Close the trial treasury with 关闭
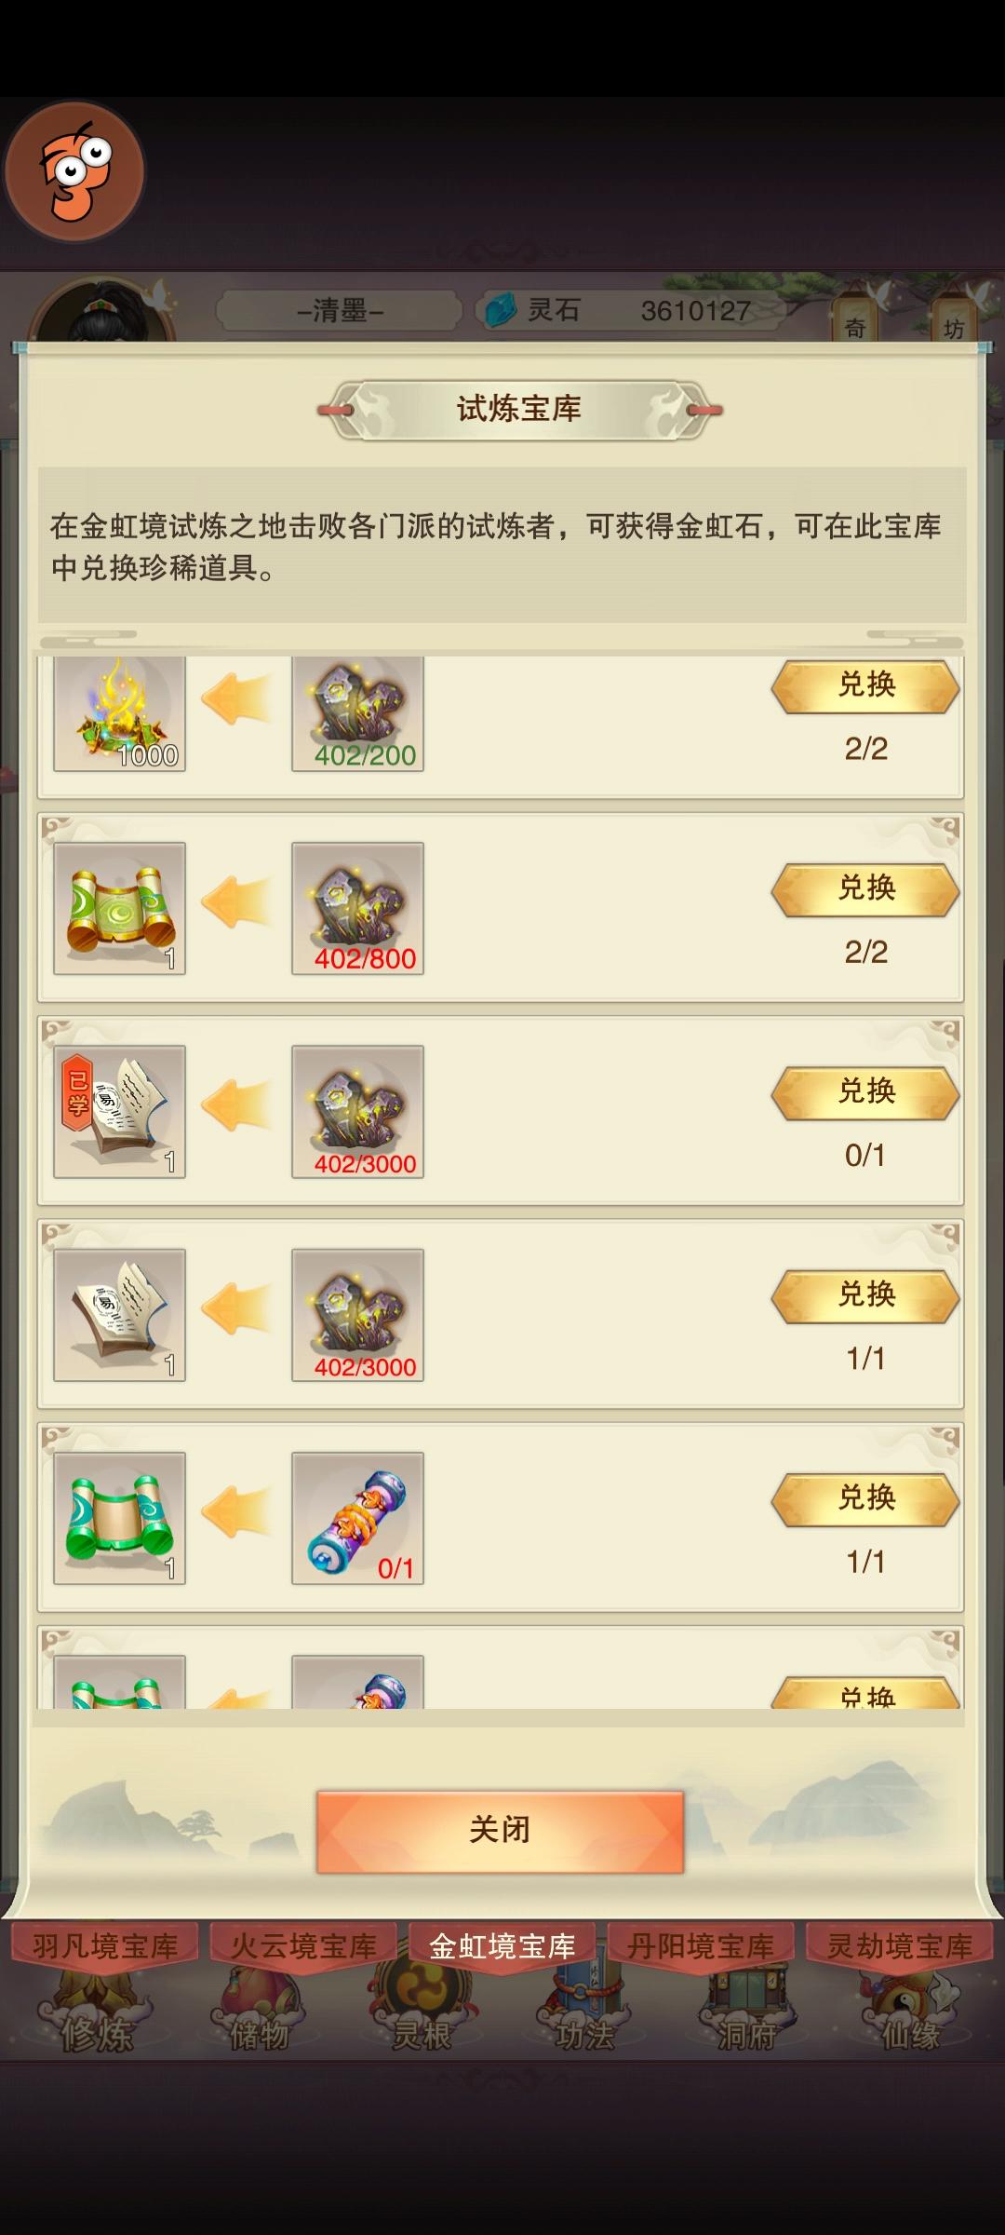The image size is (1005, 2235). (x=501, y=1832)
